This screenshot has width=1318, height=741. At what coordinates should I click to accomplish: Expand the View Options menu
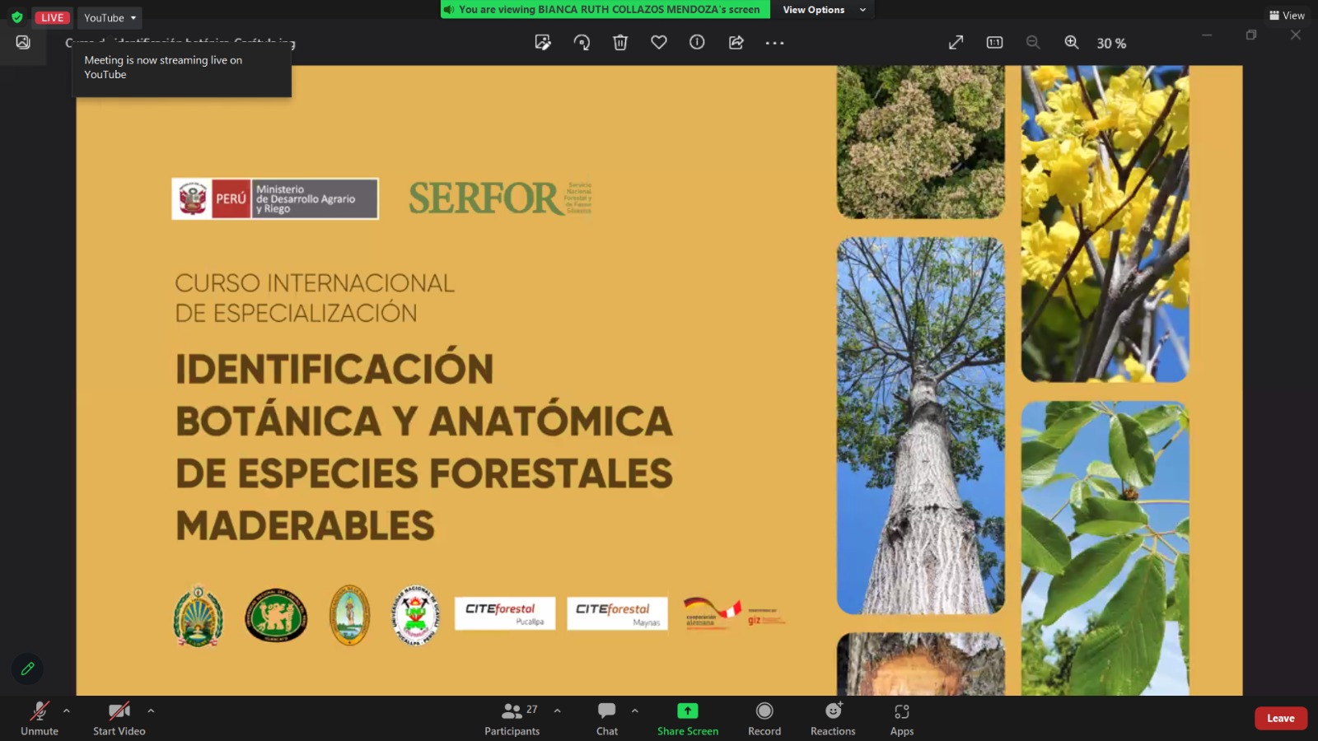[824, 10]
